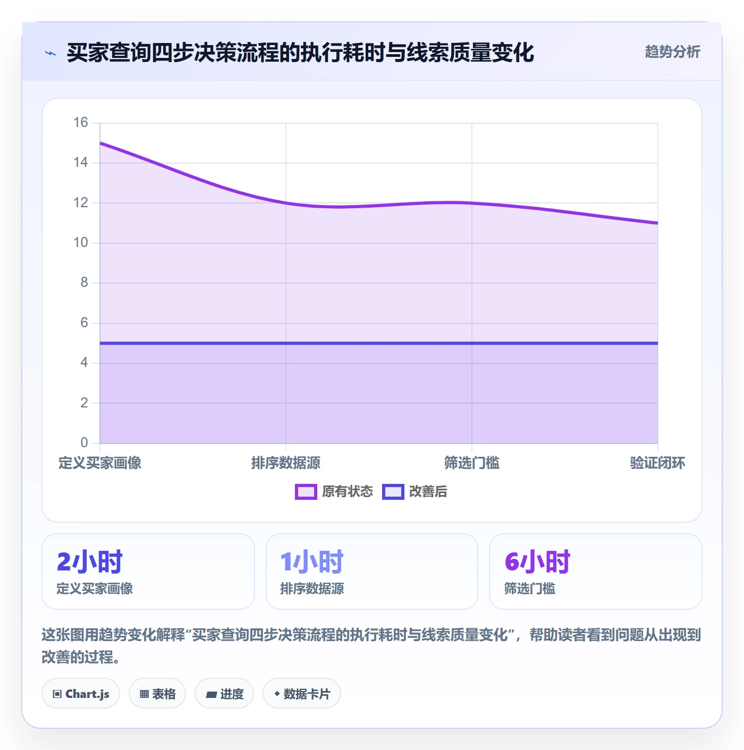Screen dimensions: 744x750
Task: Click the y-axis value 0
Action: click(x=84, y=442)
